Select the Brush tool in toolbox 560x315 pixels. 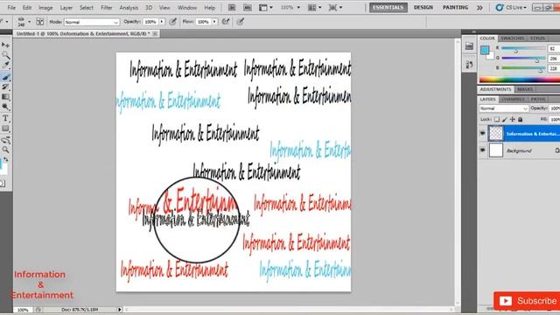pos(5,76)
